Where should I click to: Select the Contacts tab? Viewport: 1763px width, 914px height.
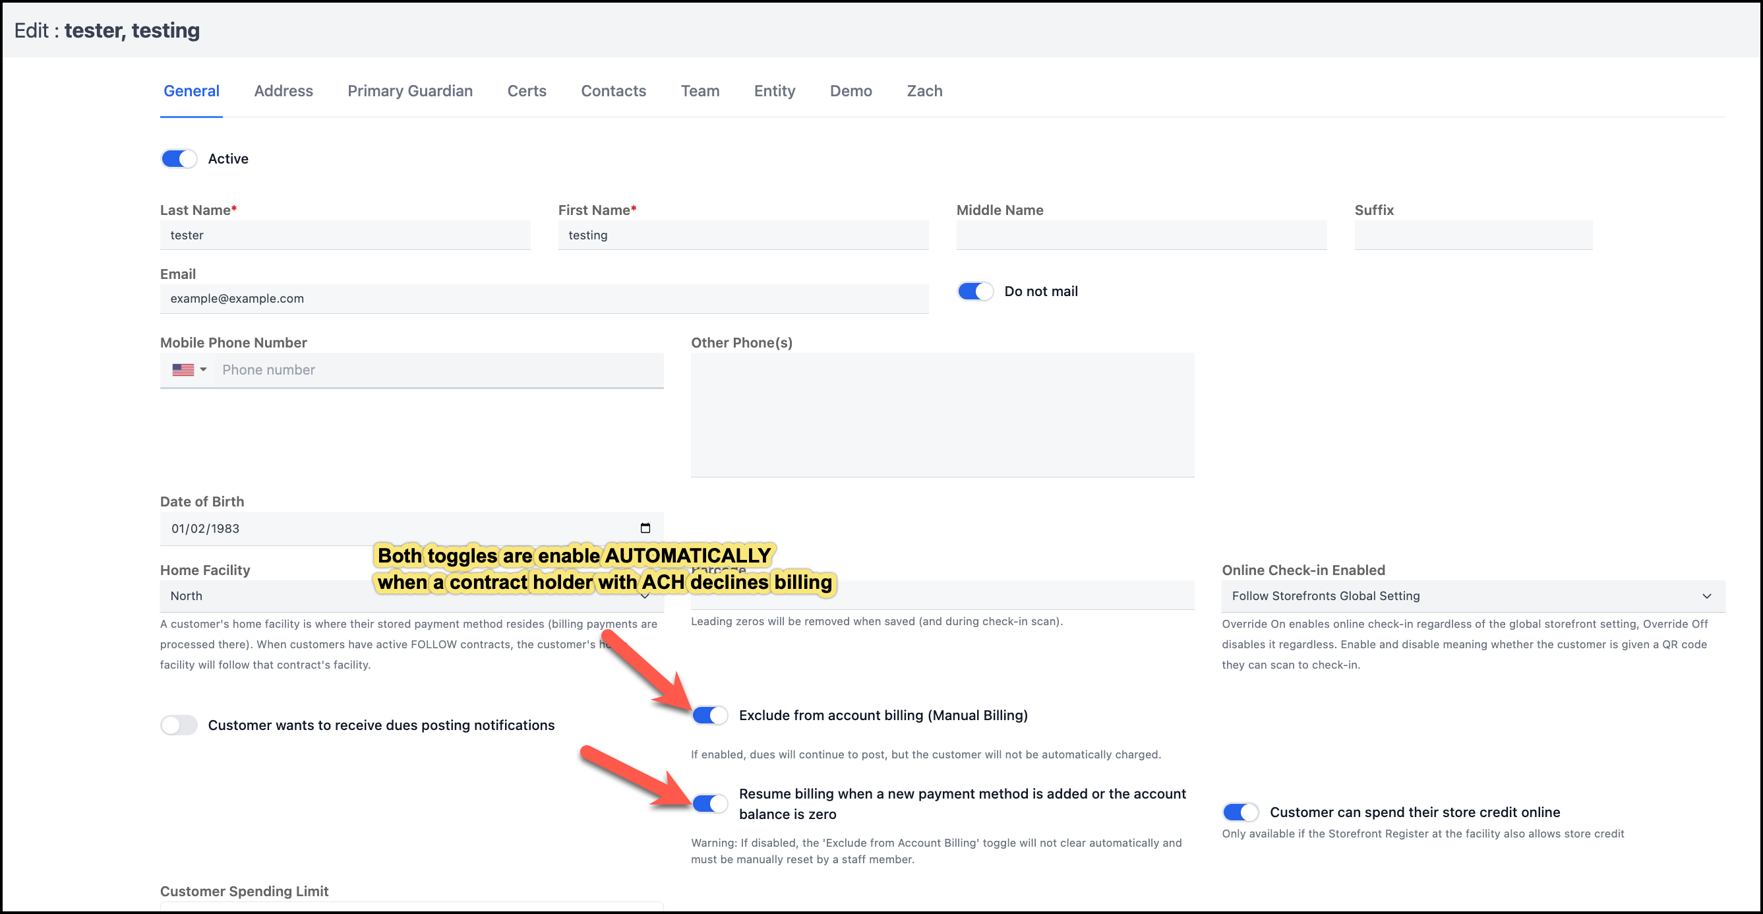613,91
